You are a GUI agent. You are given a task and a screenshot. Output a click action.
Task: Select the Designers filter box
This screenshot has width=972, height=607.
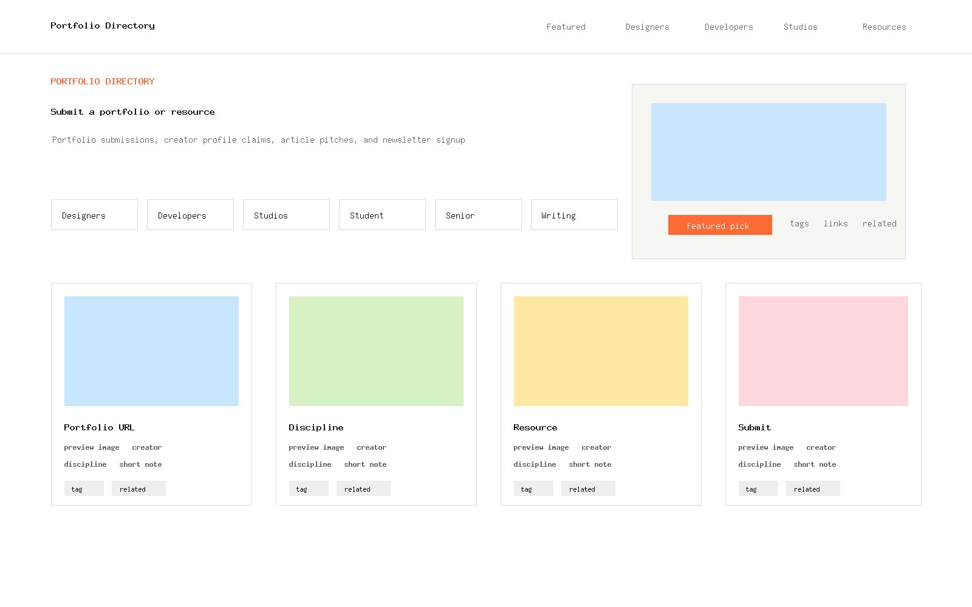(x=94, y=215)
